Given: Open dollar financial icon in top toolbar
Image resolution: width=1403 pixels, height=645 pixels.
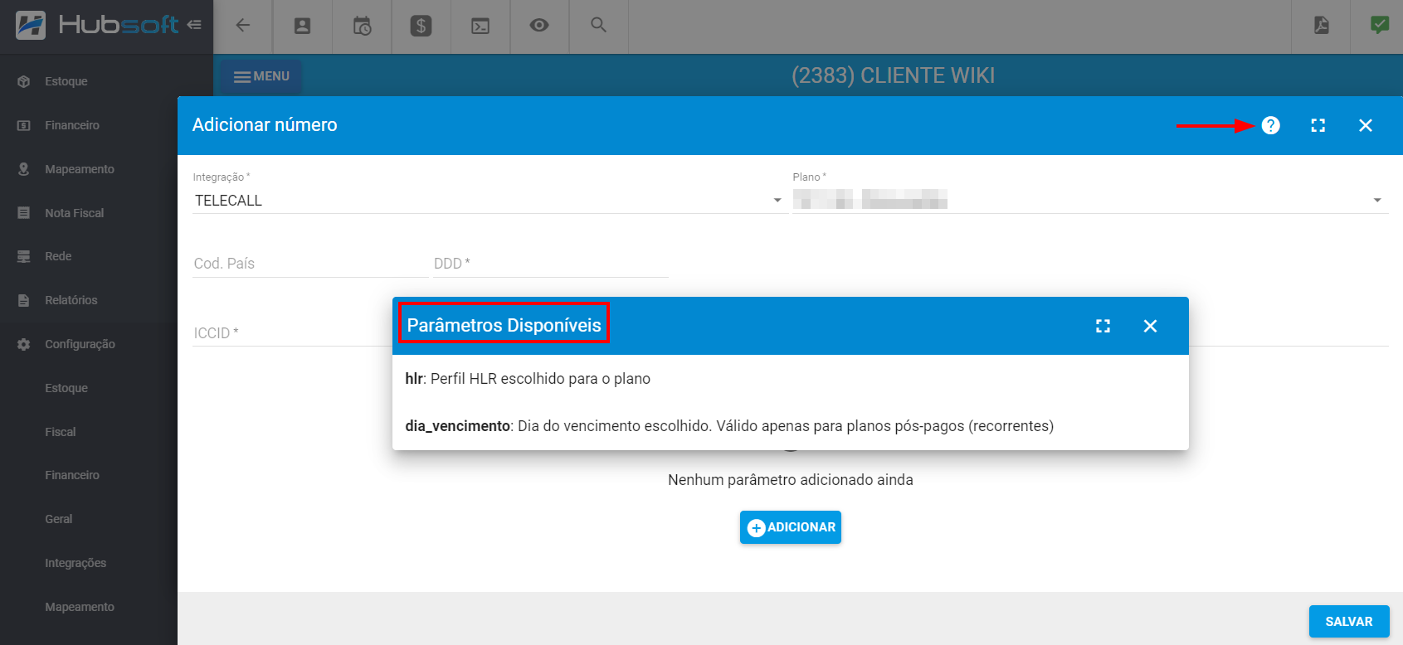Looking at the screenshot, I should [421, 26].
